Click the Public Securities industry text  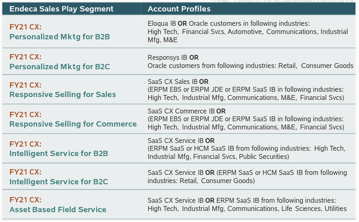(263, 156)
